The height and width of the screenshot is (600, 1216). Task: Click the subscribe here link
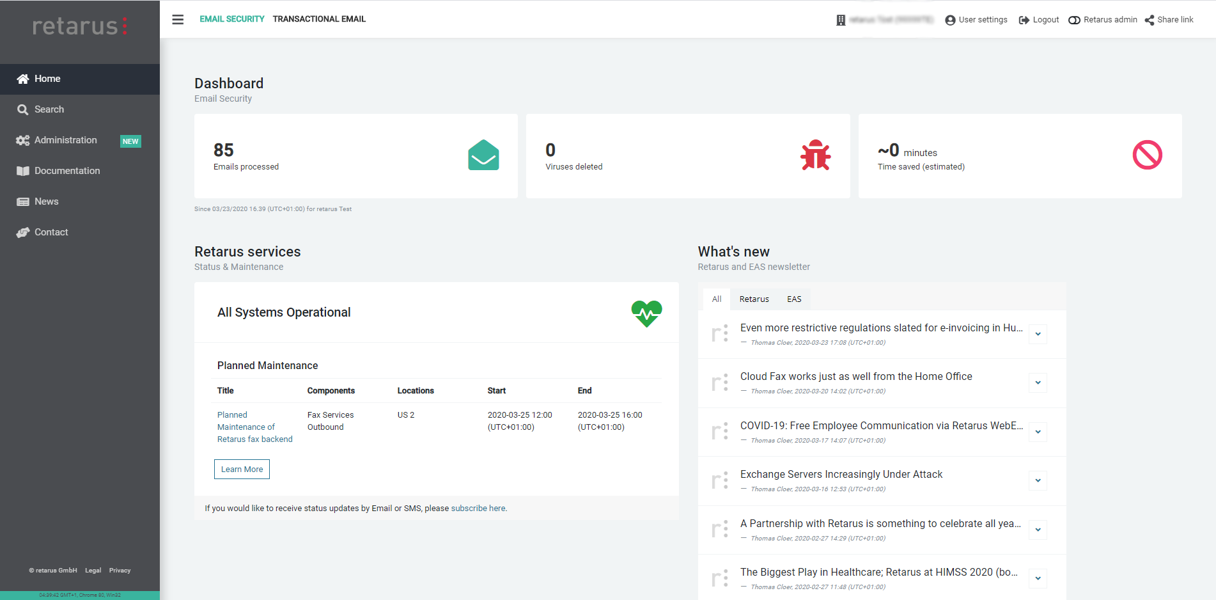click(479, 509)
